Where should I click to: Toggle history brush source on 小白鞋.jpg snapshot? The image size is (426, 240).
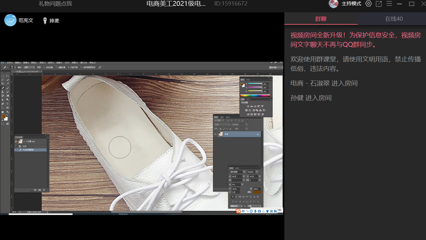click(16, 142)
